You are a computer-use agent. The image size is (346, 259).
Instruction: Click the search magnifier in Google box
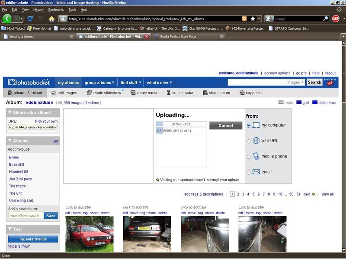point(326,19)
